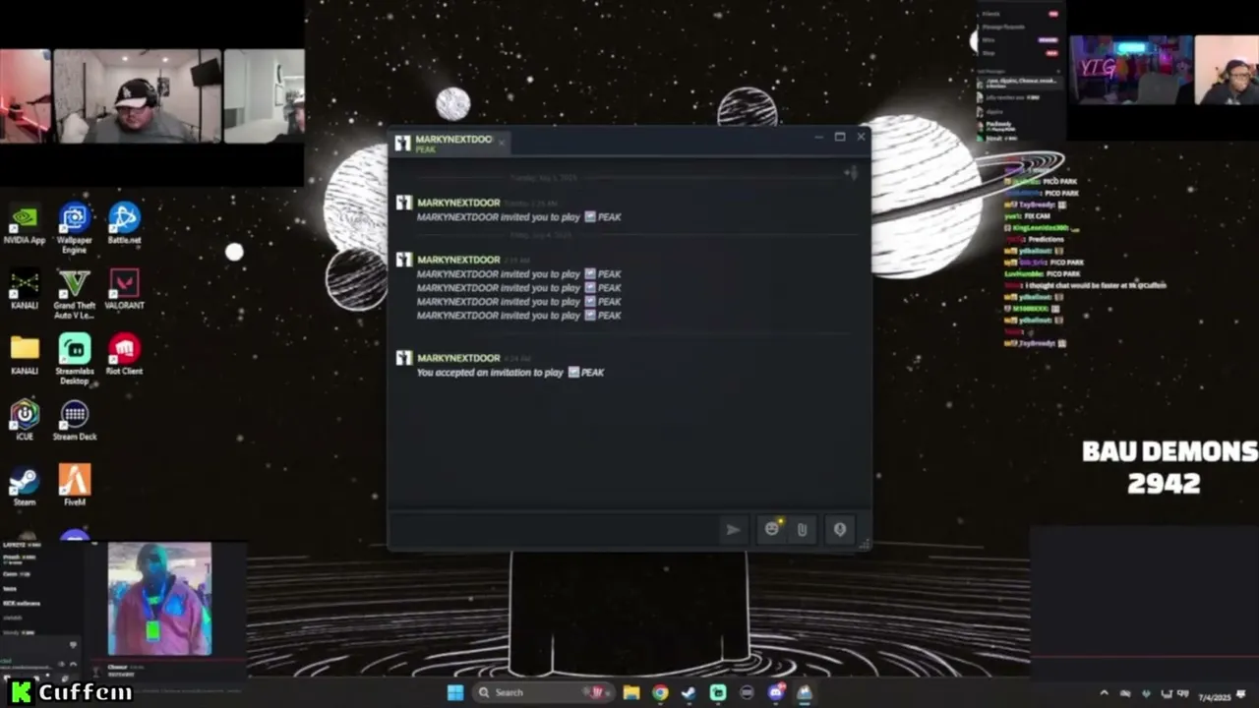Open the taskbar date 7/4/2025 calendar
This screenshot has width=1259, height=708.
coord(1215,696)
